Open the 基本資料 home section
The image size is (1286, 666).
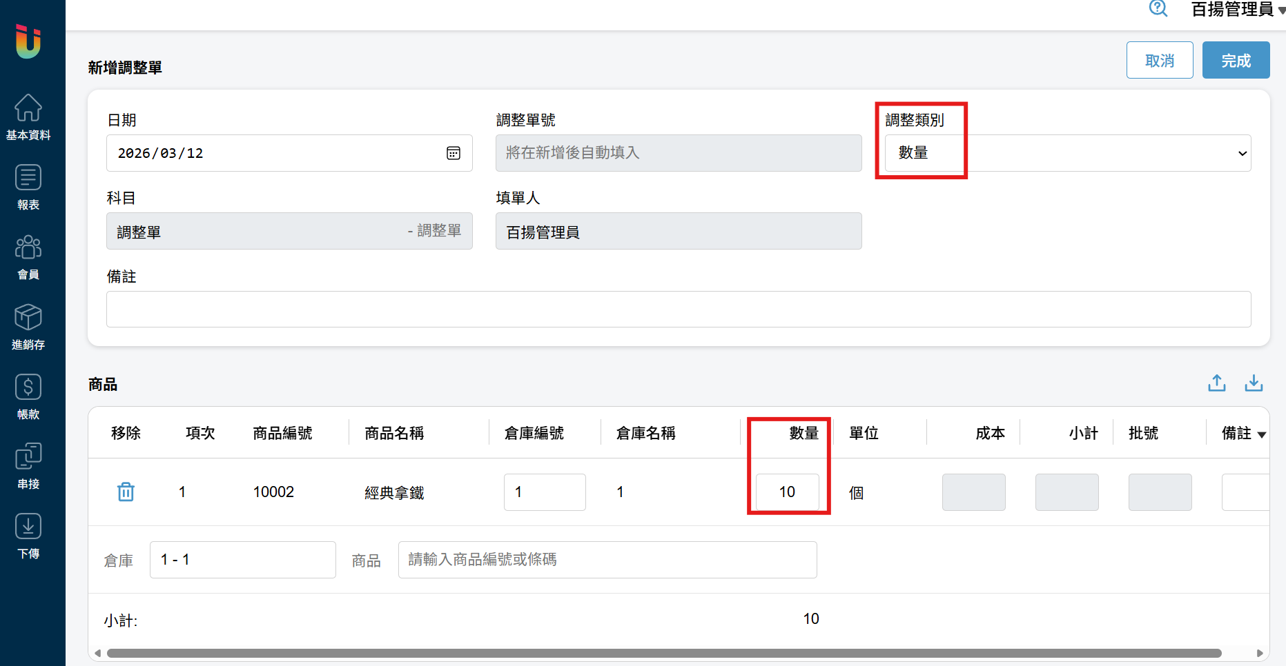[x=28, y=117]
